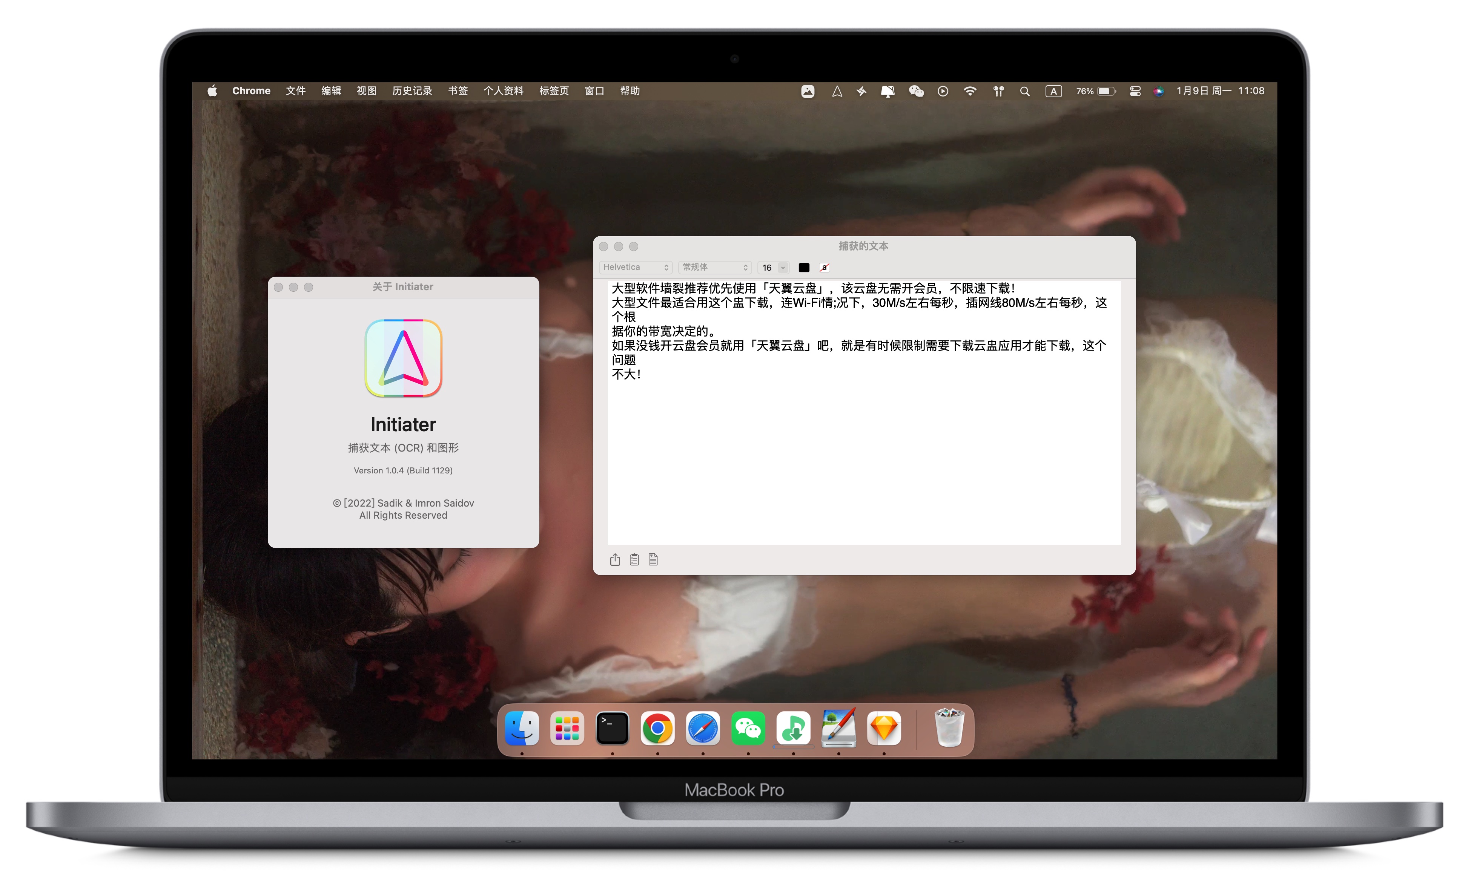Click the Wi-Fi icon in the macOS menu bar
The width and height of the screenshot is (1471, 882).
[x=968, y=90]
